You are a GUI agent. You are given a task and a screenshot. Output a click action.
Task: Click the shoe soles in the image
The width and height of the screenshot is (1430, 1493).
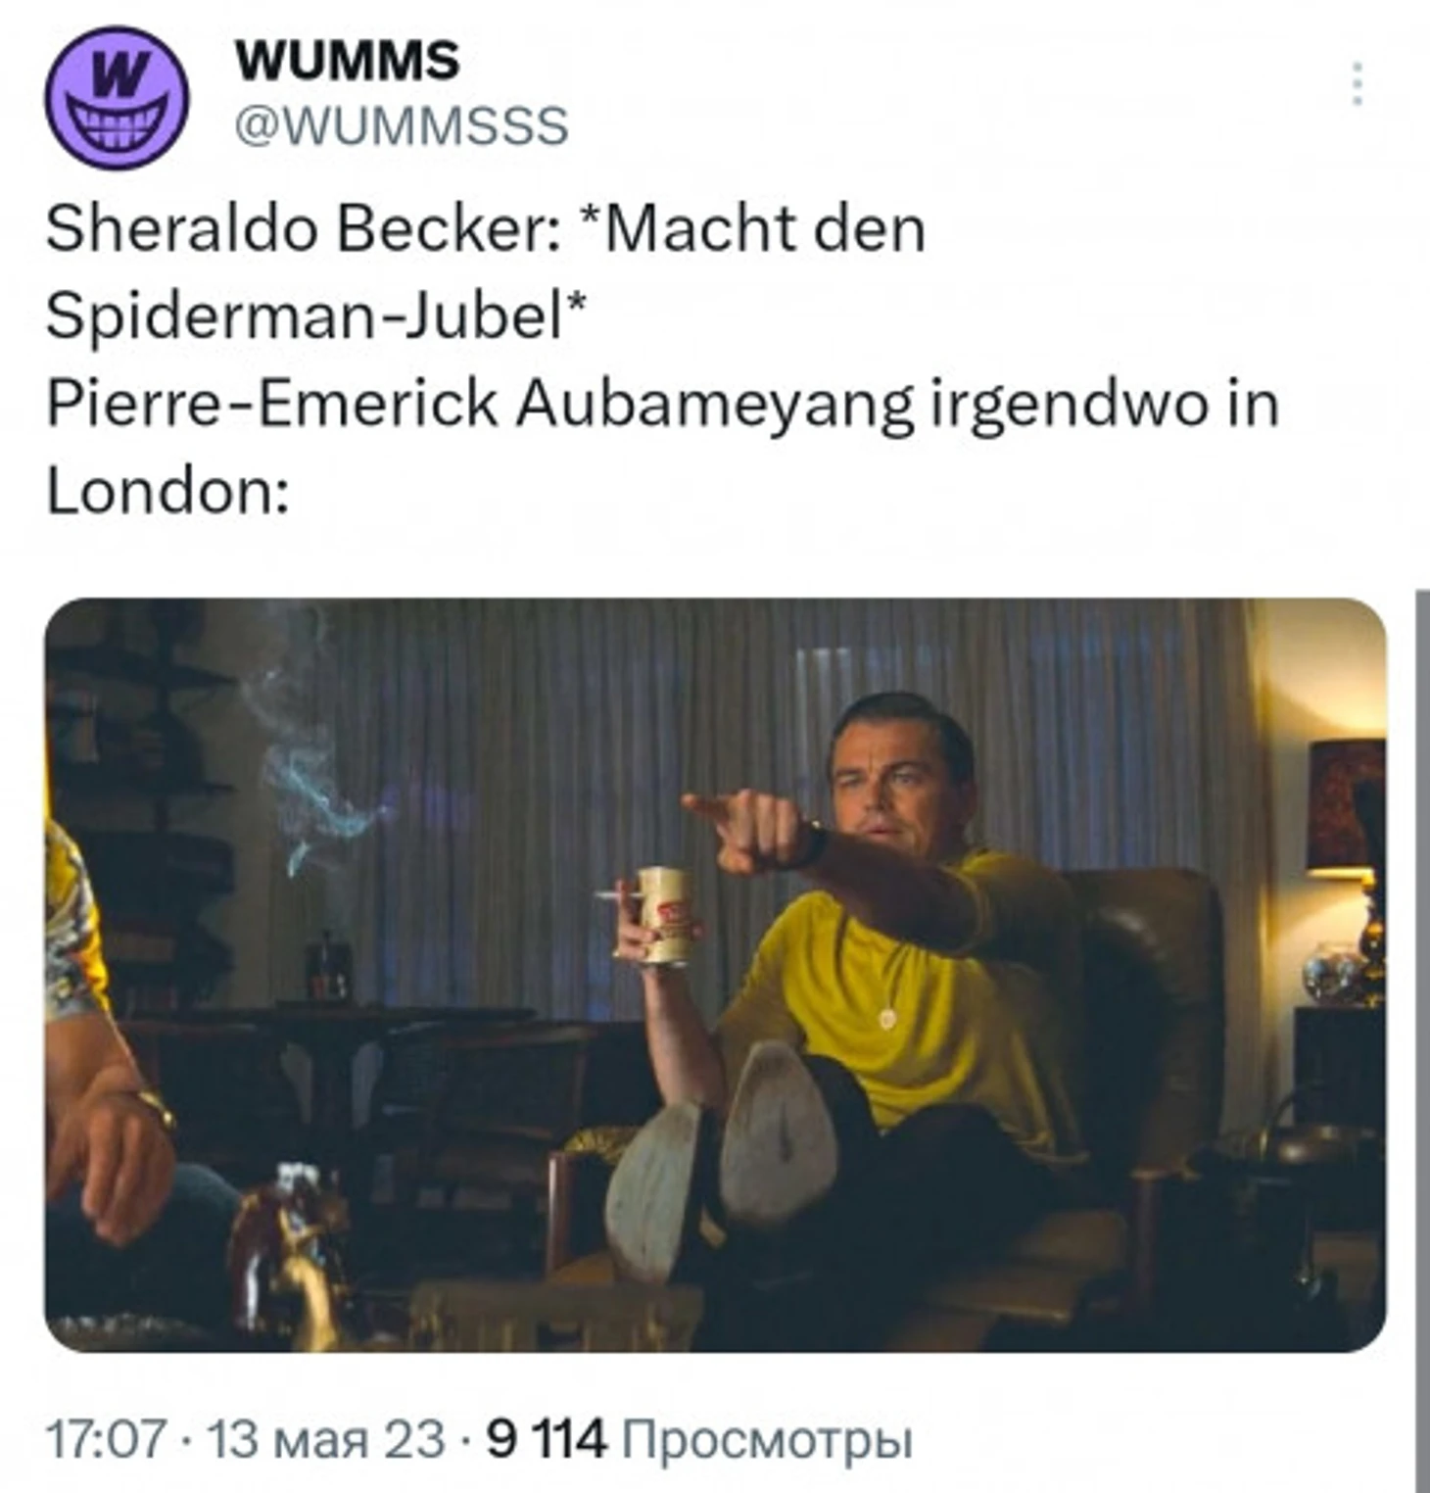720,1156
